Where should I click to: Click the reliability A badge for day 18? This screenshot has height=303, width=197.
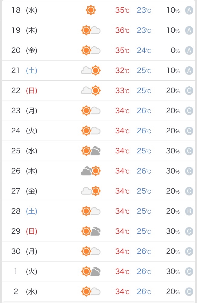tap(189, 10)
